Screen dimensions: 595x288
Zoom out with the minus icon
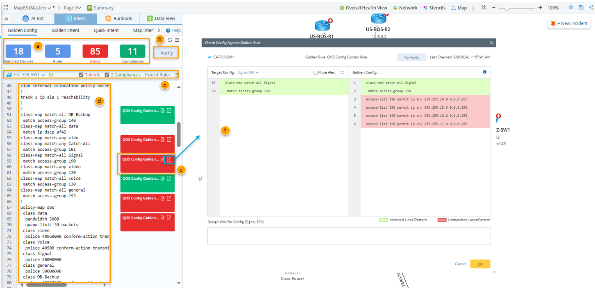pos(494,8)
